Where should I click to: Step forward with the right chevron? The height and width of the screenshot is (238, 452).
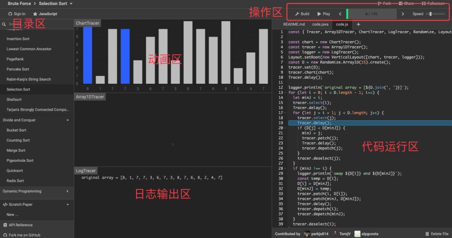tap(403, 14)
